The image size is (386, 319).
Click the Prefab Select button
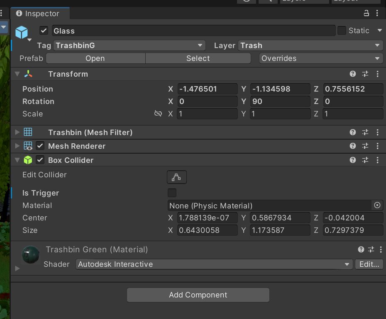[198, 58]
